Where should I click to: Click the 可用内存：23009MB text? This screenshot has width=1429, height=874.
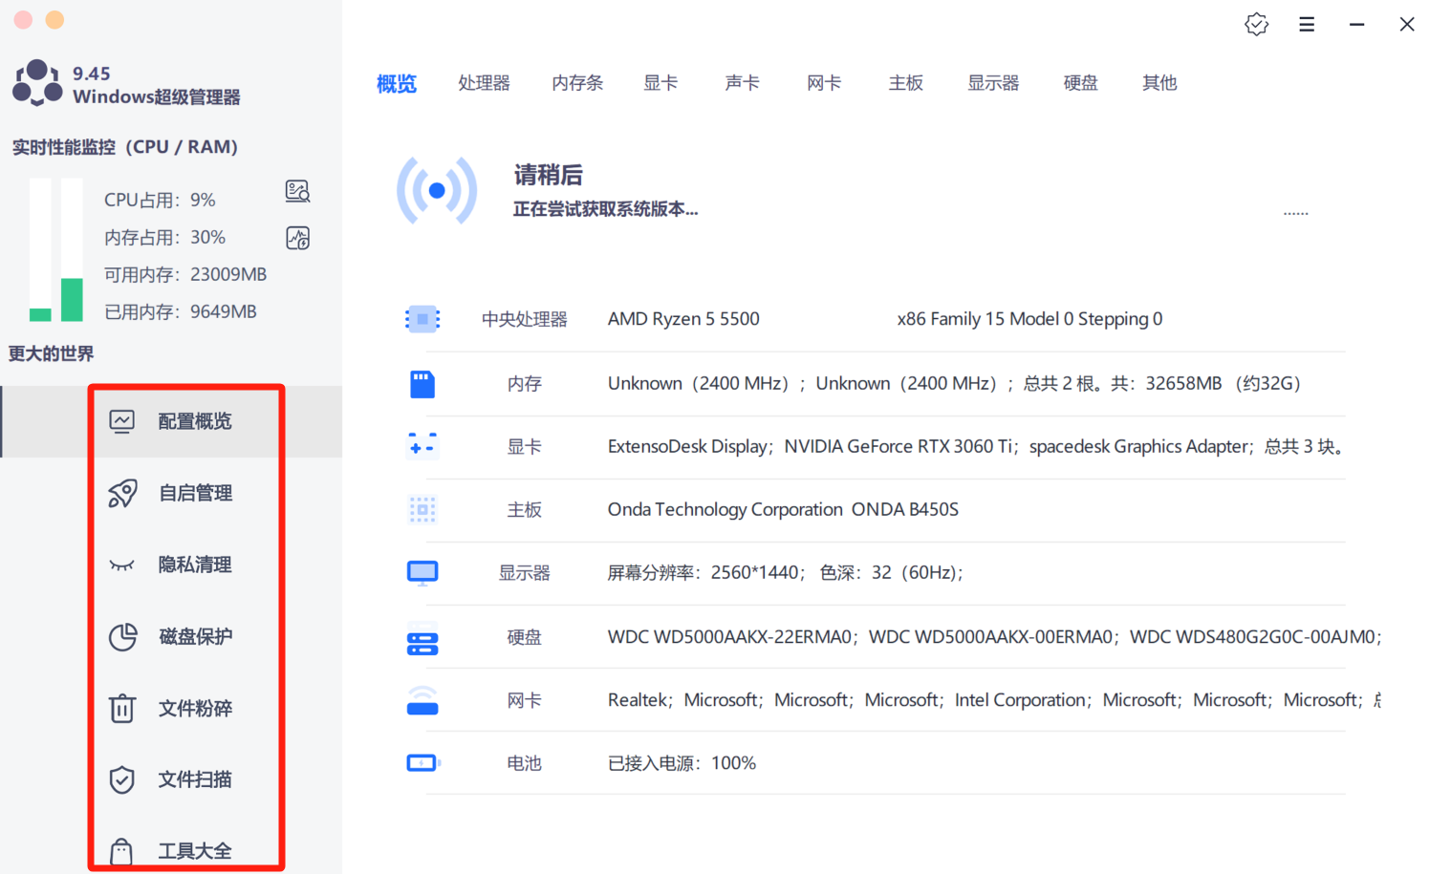tap(185, 275)
